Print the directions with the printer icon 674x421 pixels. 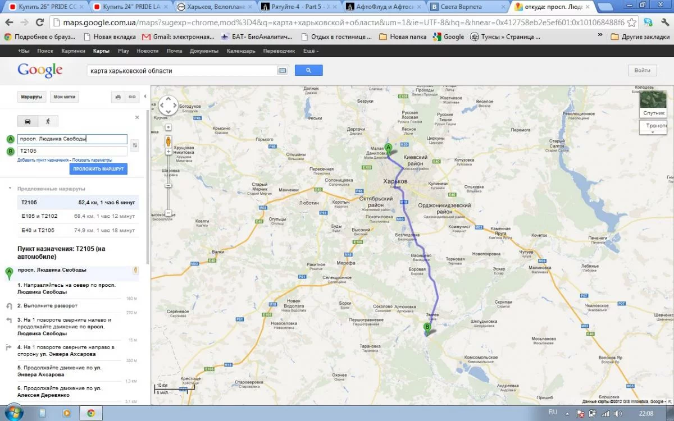[x=118, y=97]
